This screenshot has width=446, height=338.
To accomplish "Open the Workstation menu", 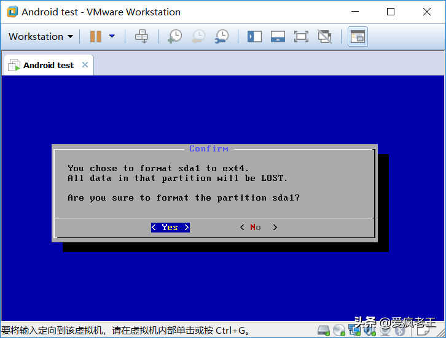I will tap(41, 37).
